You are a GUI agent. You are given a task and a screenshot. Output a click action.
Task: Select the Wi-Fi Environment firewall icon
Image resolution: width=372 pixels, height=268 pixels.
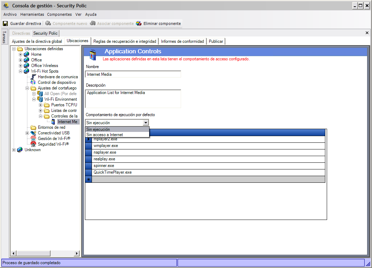click(x=40, y=99)
